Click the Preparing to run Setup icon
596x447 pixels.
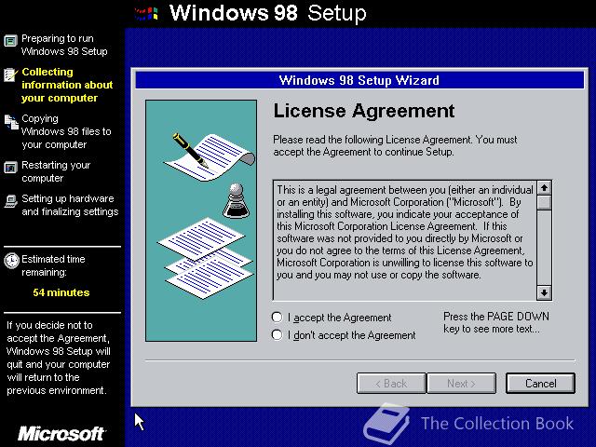(10, 41)
